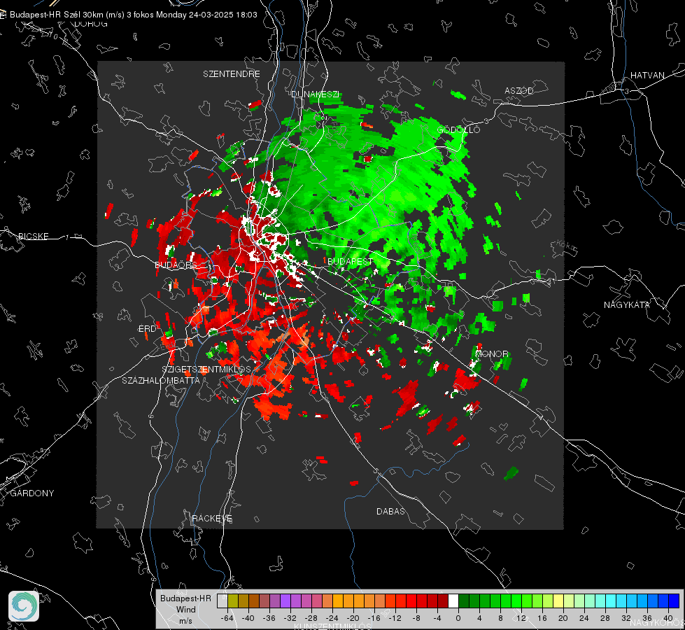This screenshot has height=630, width=685.
Task: Click the olive swatch above legend value -64
Action: pos(233,601)
